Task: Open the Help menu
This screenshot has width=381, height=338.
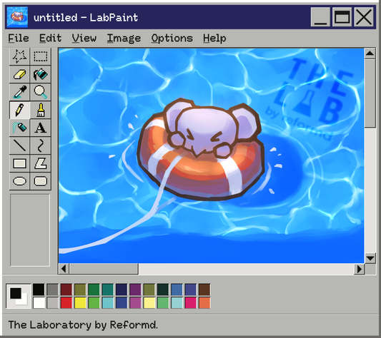Action: click(x=214, y=39)
